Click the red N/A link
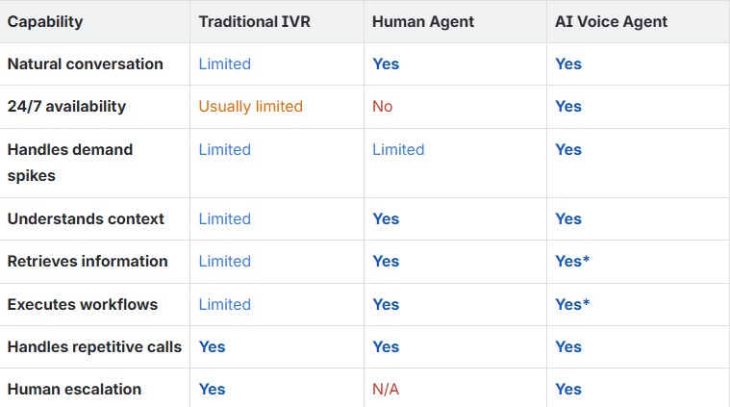 point(386,389)
